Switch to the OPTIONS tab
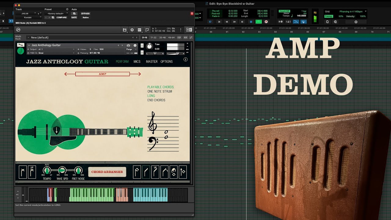 pos(166,61)
